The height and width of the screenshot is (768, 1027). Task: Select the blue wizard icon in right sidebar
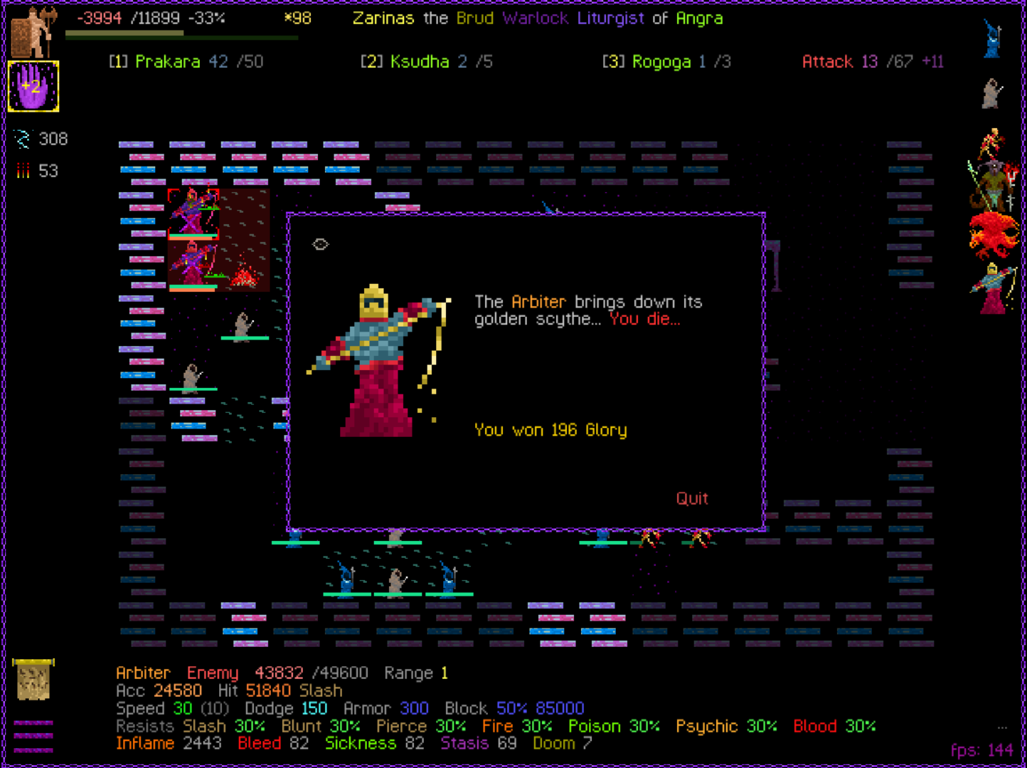(992, 38)
